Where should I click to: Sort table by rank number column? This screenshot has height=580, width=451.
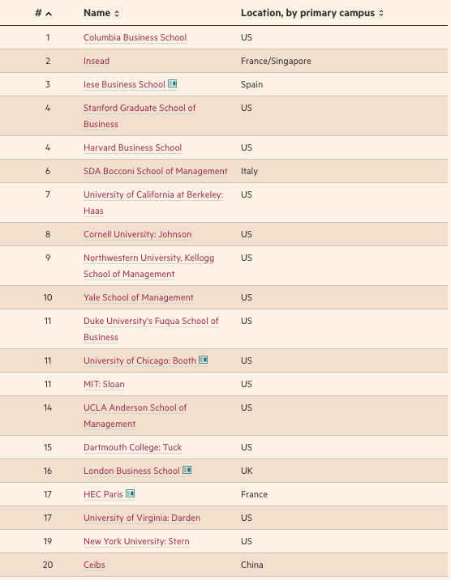[x=43, y=13]
